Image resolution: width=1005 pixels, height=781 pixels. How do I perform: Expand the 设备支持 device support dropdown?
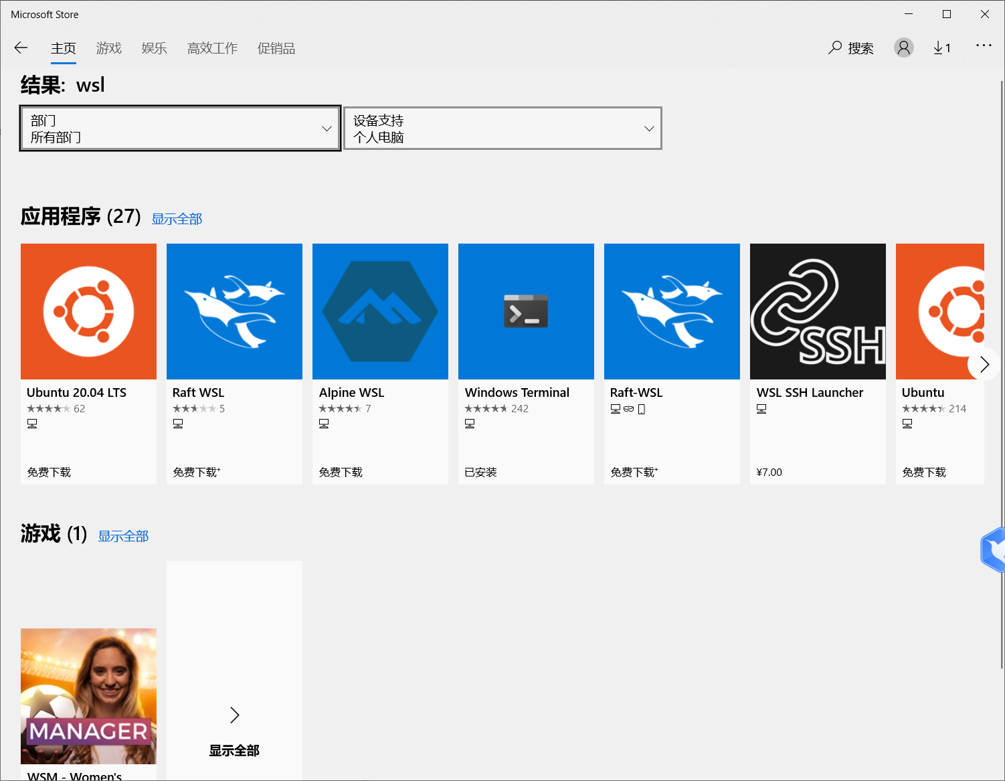coord(502,128)
